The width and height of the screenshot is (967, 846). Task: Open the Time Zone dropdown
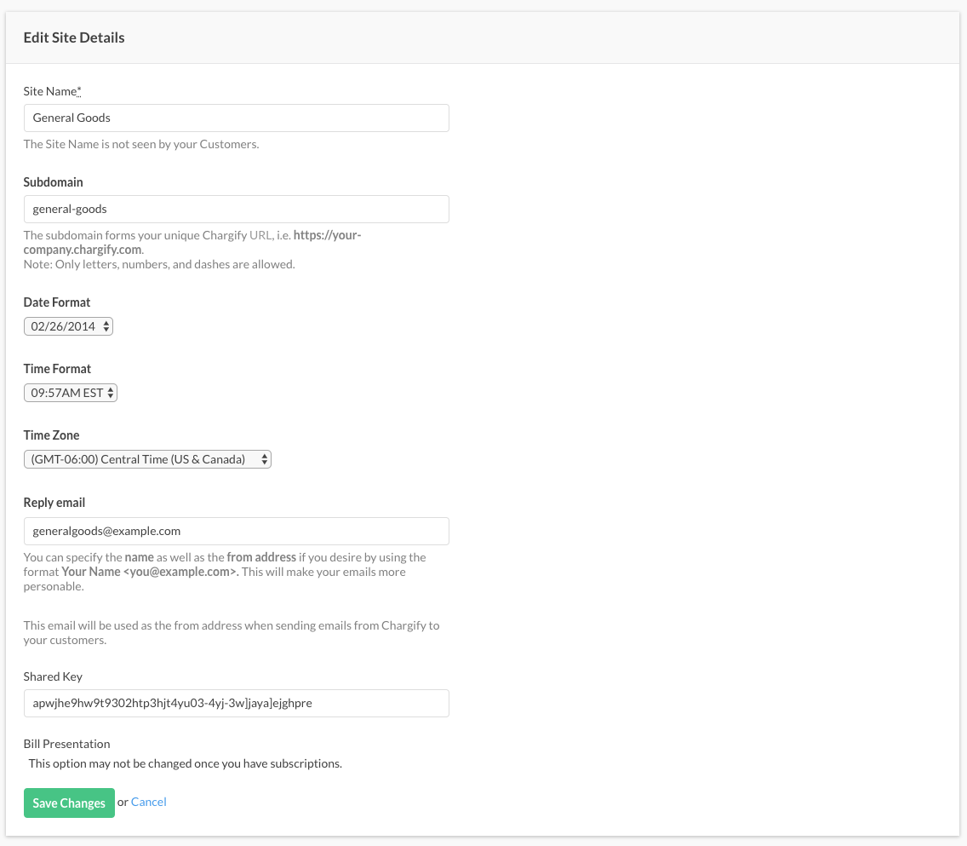pyautogui.click(x=147, y=459)
